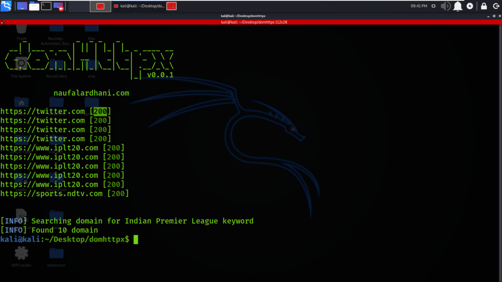The width and height of the screenshot is (502, 282).
Task: Open the Kali applications menu
Action: pos(6,6)
